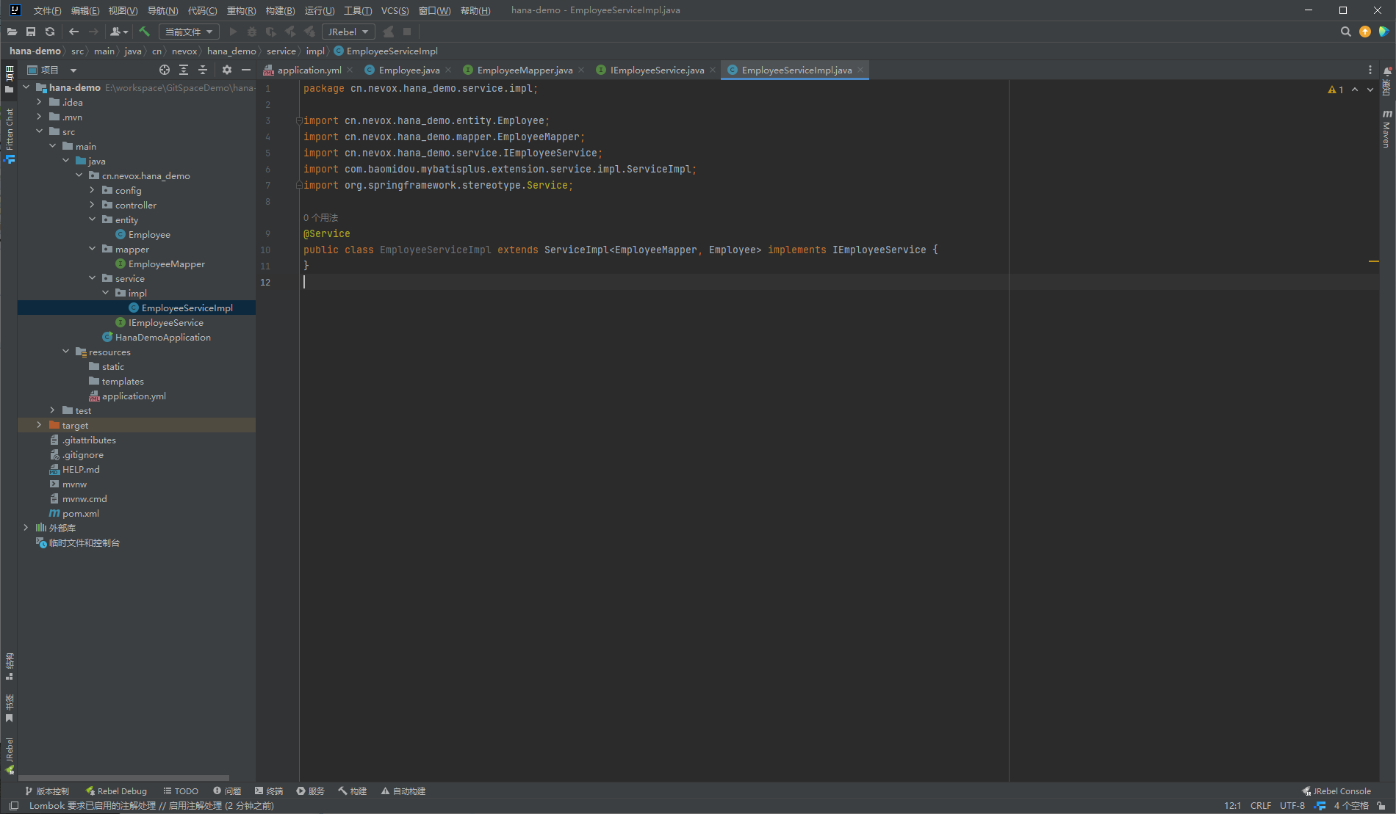The height and width of the screenshot is (814, 1396).
Task: Click the Select Opened File target icon
Action: pyautogui.click(x=165, y=70)
